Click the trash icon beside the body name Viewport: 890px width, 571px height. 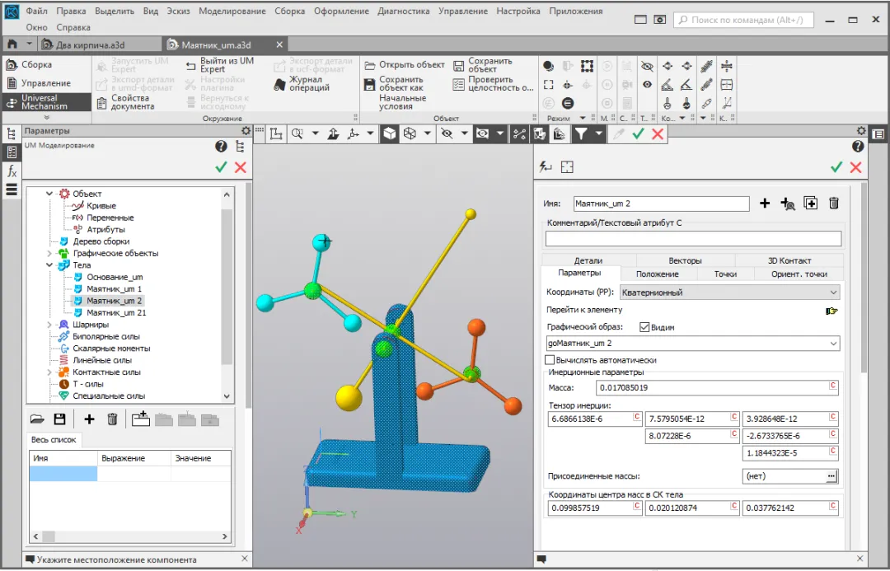pyautogui.click(x=834, y=204)
